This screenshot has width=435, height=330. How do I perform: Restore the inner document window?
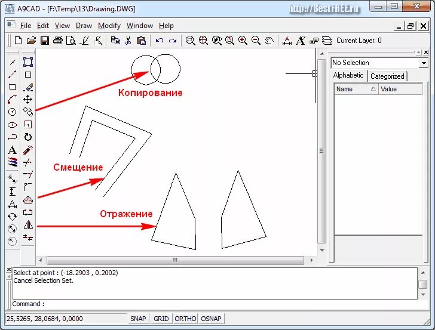[411, 26]
